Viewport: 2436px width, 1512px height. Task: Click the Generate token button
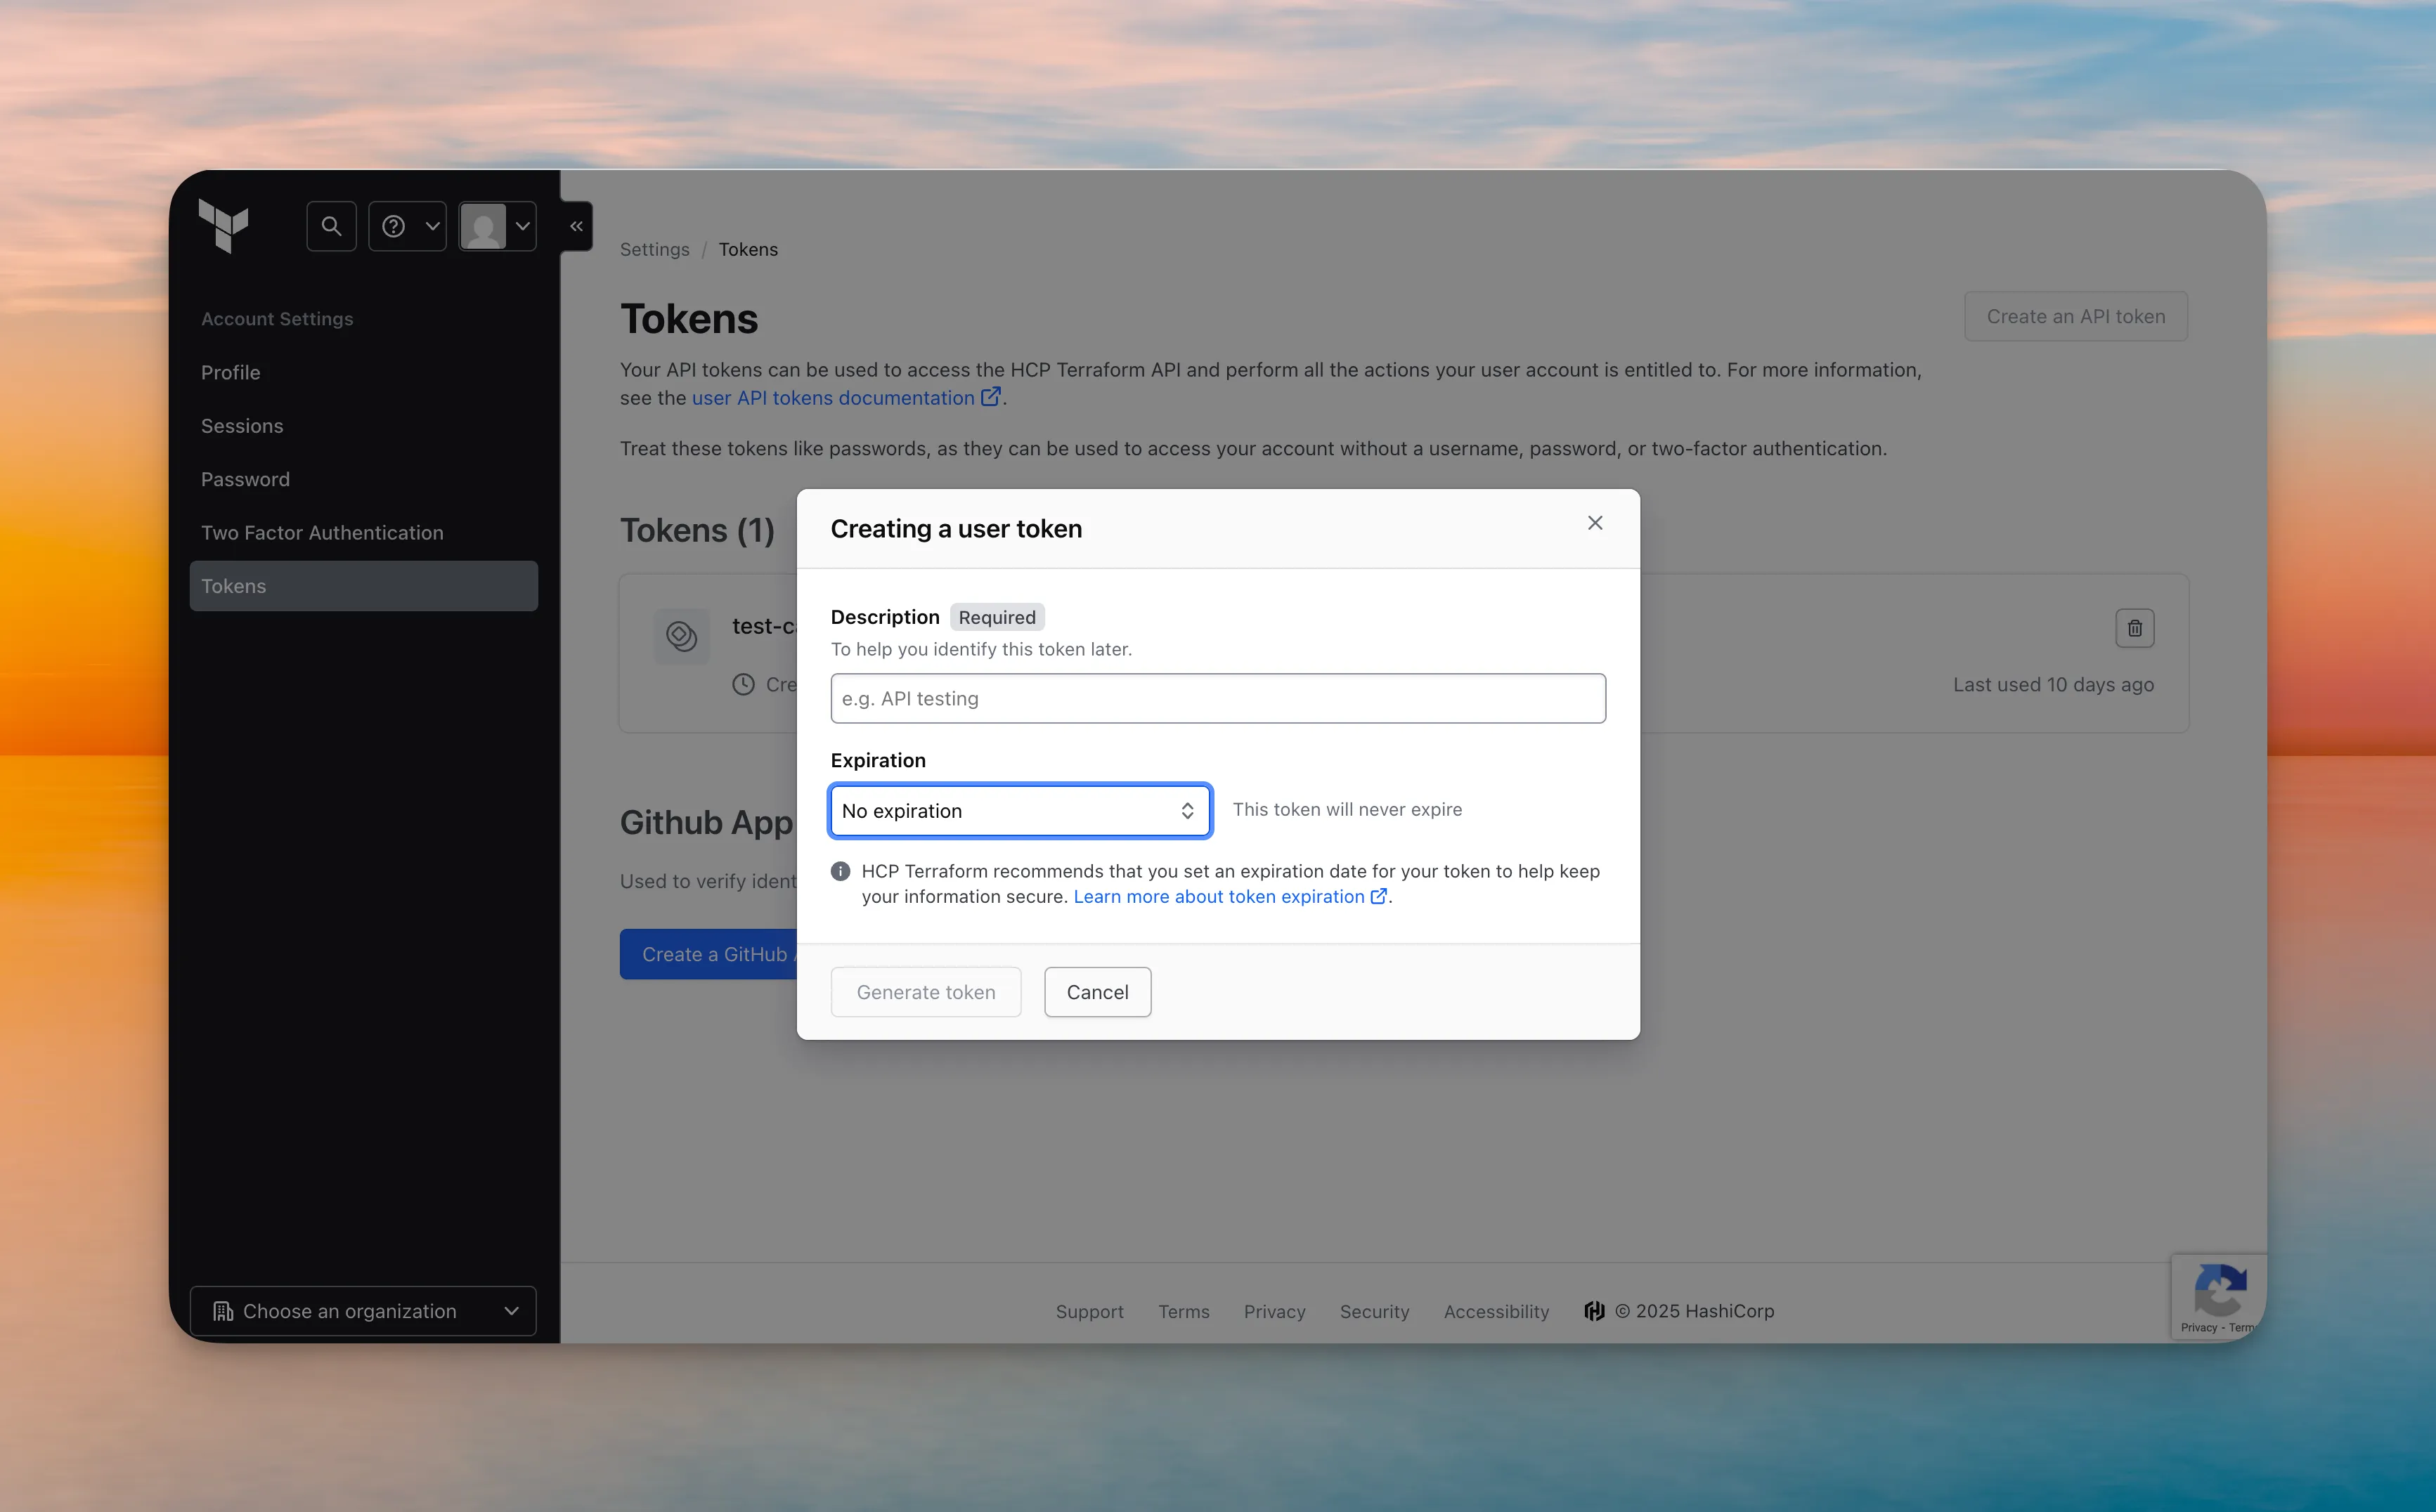click(x=925, y=991)
